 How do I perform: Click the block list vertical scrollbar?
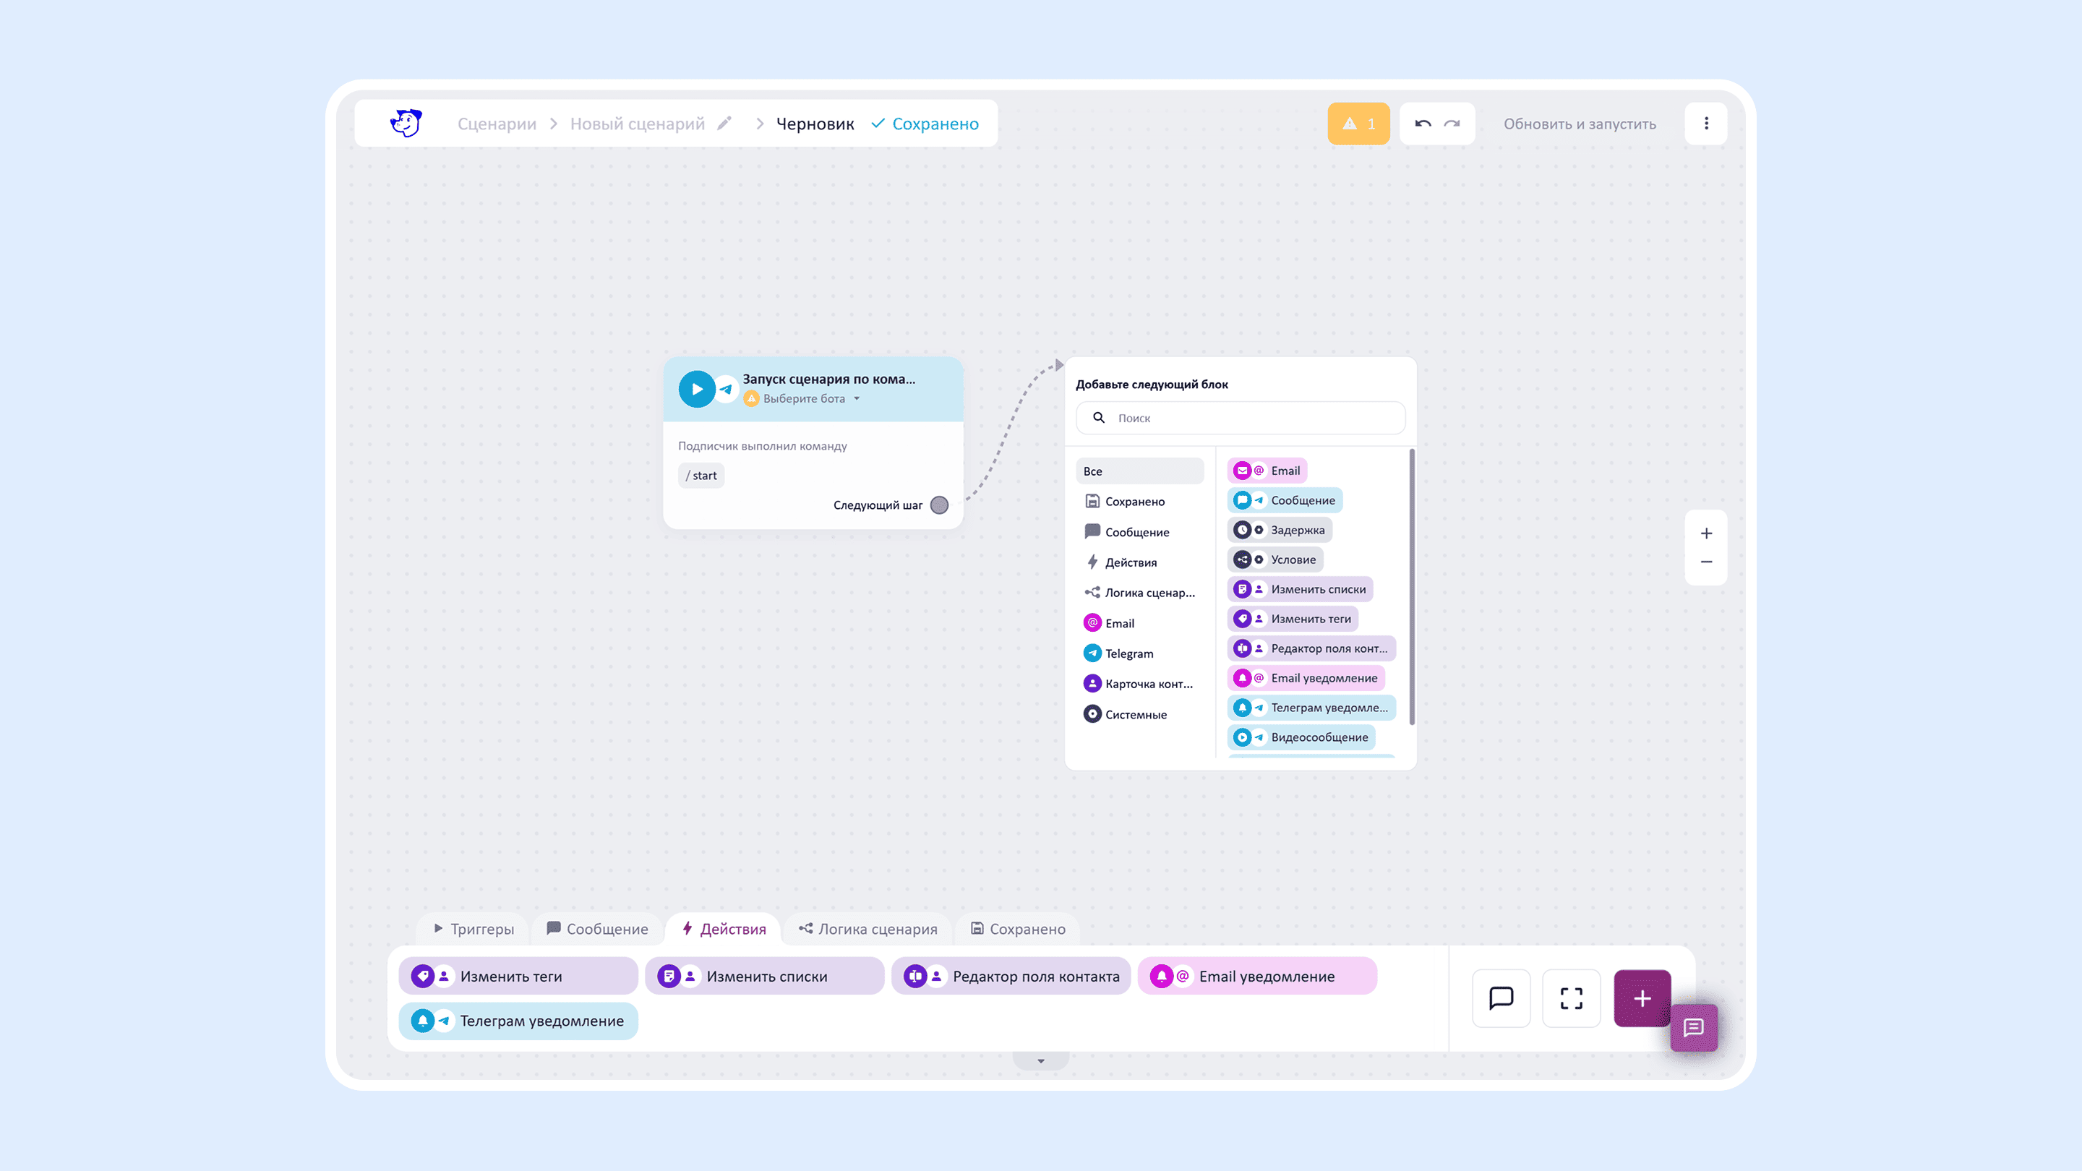click(1411, 586)
